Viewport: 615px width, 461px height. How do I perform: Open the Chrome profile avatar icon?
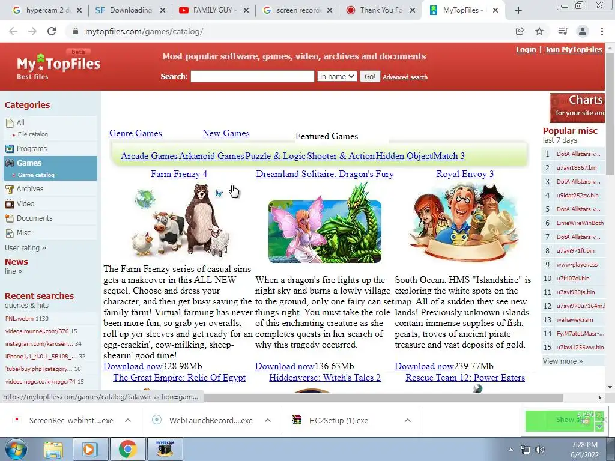[x=583, y=31]
